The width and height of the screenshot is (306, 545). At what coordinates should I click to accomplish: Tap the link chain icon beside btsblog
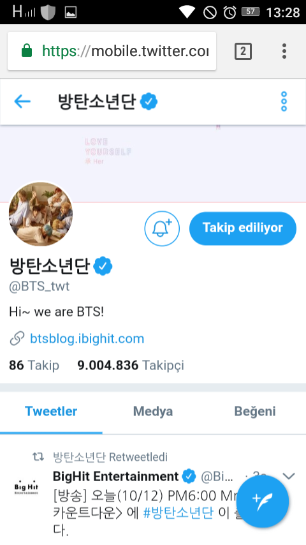pos(17,338)
